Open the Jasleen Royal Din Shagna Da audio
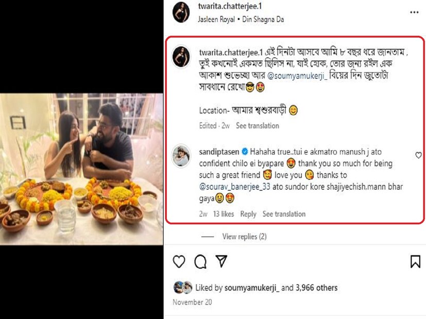 click(x=242, y=20)
